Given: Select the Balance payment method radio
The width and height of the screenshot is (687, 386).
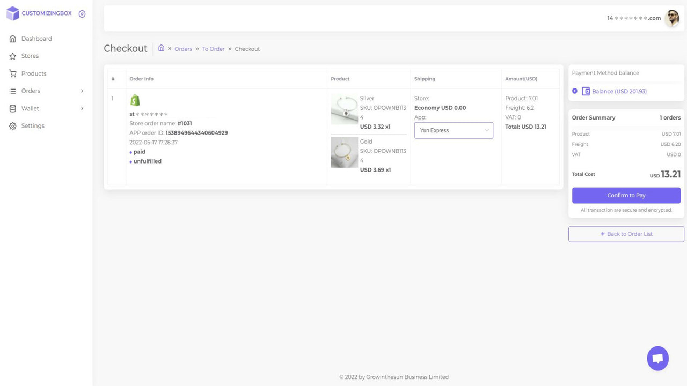Looking at the screenshot, I should pyautogui.click(x=575, y=91).
